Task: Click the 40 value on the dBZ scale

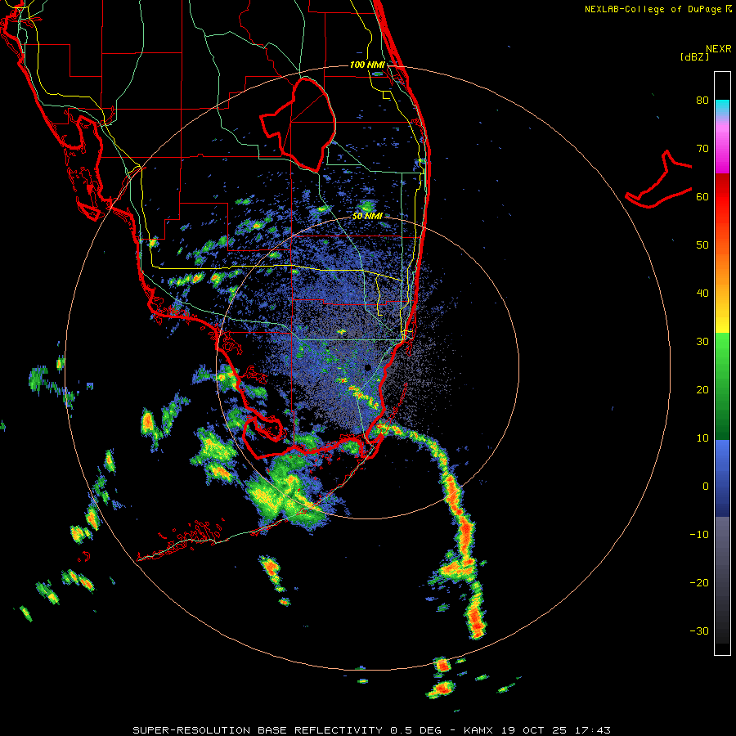Action: click(x=702, y=294)
